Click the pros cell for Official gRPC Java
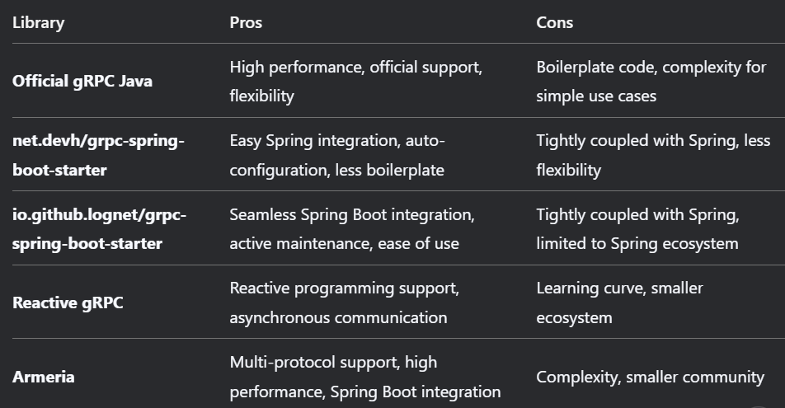Screen dimensions: 785x408 click(355, 81)
